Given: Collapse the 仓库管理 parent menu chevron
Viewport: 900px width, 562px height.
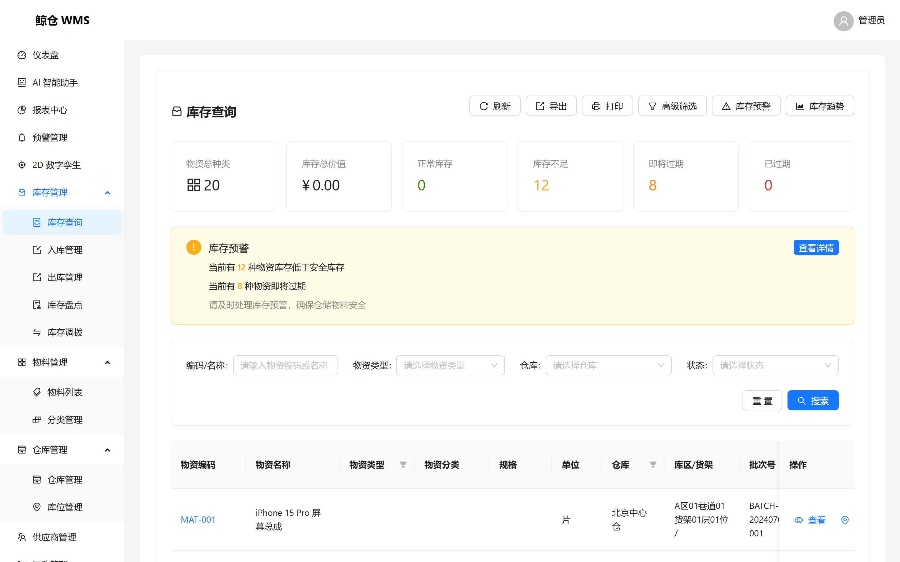Looking at the screenshot, I should 107,450.
